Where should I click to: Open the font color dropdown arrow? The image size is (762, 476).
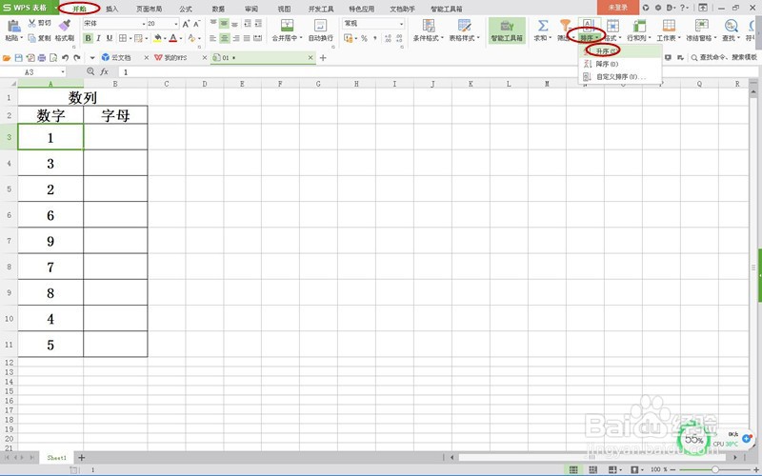pyautogui.click(x=181, y=38)
